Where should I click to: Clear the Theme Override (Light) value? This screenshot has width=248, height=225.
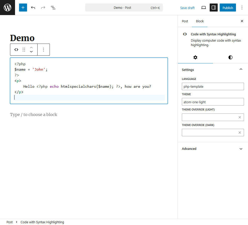pyautogui.click(x=240, y=117)
